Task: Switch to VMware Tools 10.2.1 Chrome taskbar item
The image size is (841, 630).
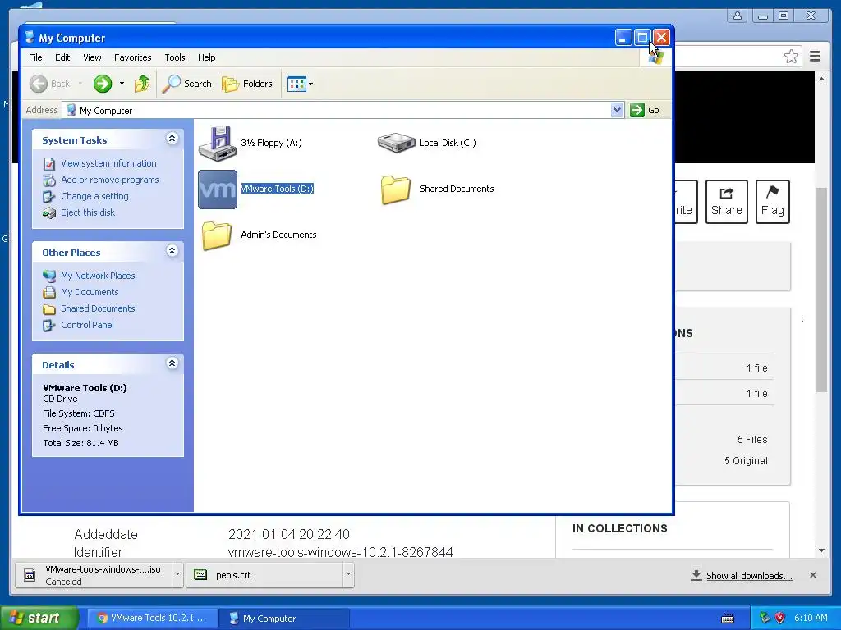Action: (x=152, y=619)
